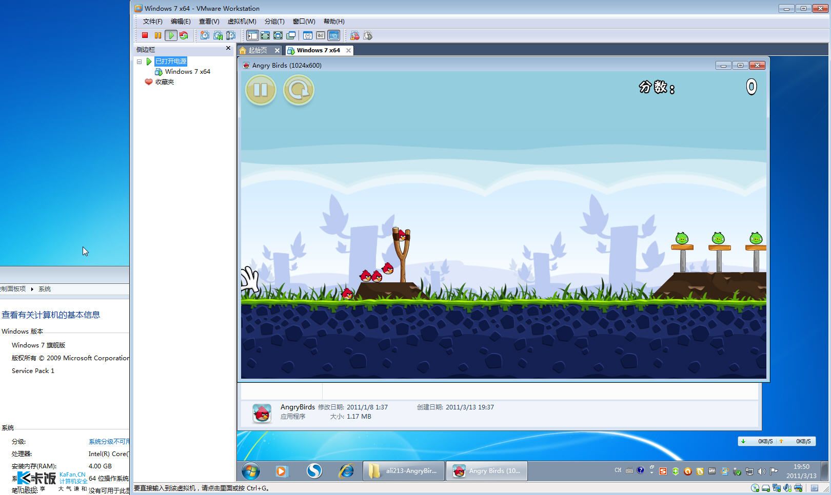Viewport: 831px width, 495px height.
Task: Close the Windows 7 x64 tab
Action: pyautogui.click(x=348, y=50)
